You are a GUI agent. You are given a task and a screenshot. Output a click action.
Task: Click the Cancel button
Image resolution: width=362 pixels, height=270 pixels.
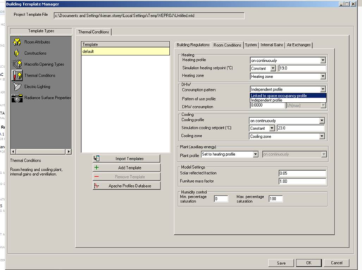click(337, 263)
